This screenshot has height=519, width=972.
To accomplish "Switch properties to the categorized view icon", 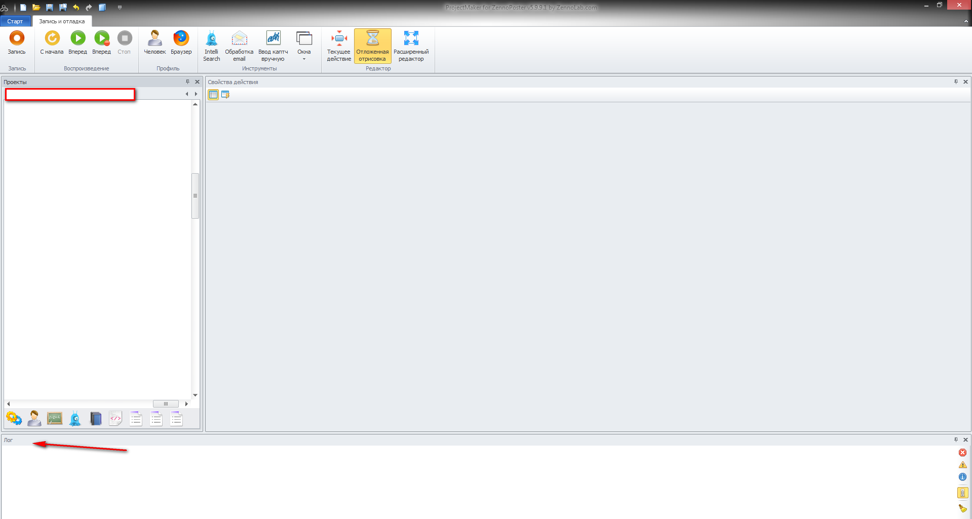I will pos(213,94).
